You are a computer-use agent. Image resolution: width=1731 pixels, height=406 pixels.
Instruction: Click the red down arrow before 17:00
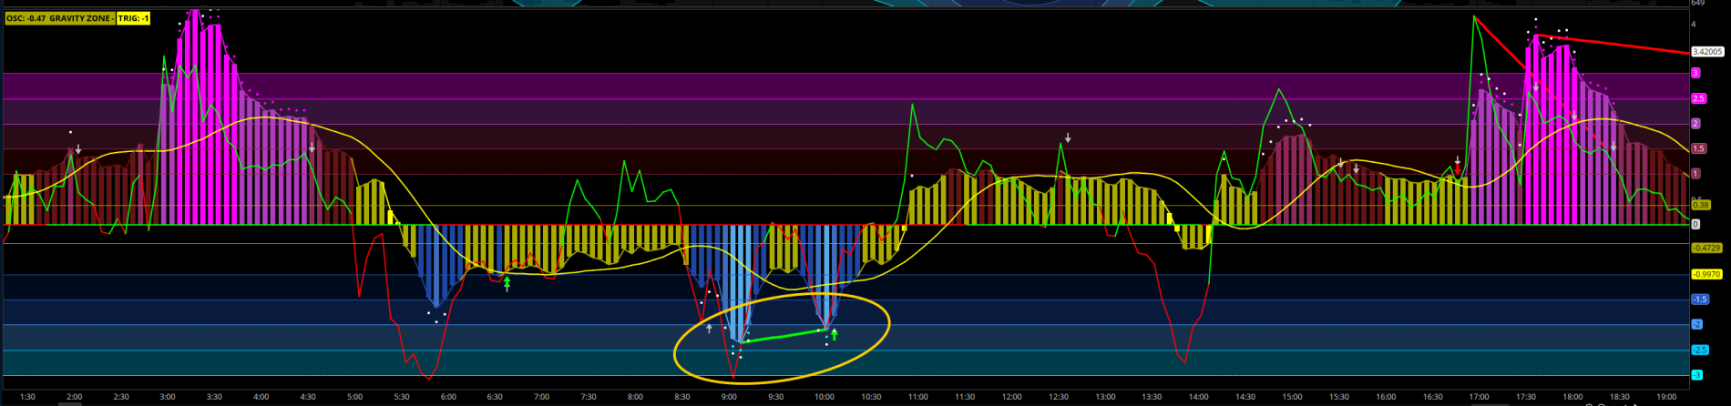(x=1458, y=168)
